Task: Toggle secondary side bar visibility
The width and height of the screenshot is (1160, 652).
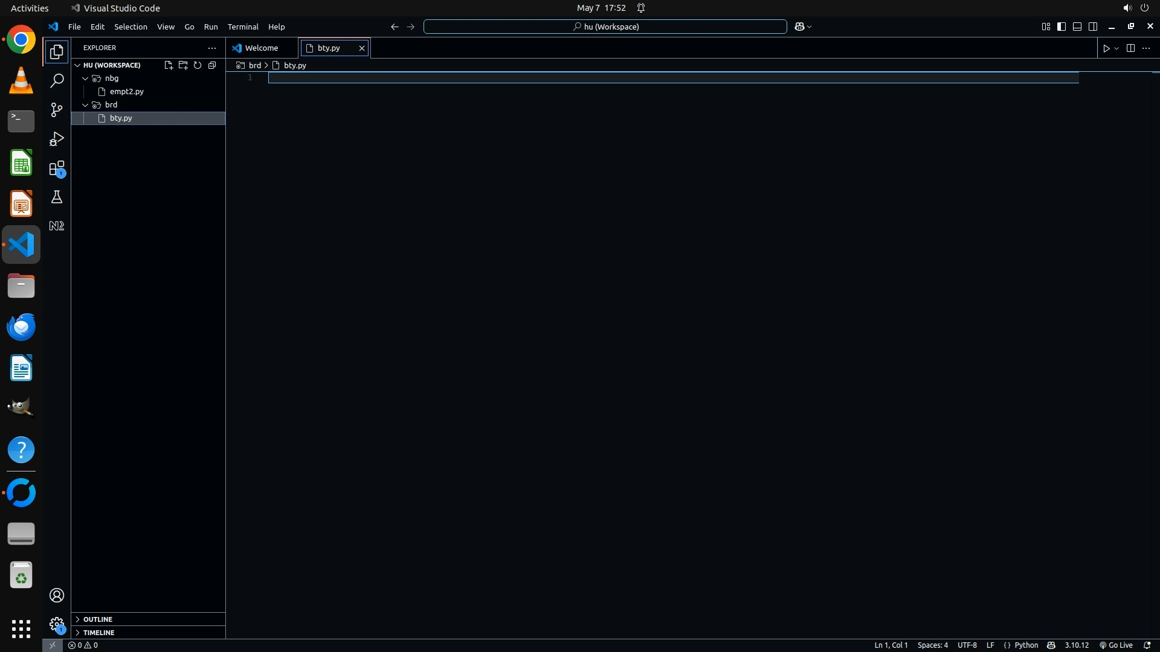Action: pos(1093,27)
